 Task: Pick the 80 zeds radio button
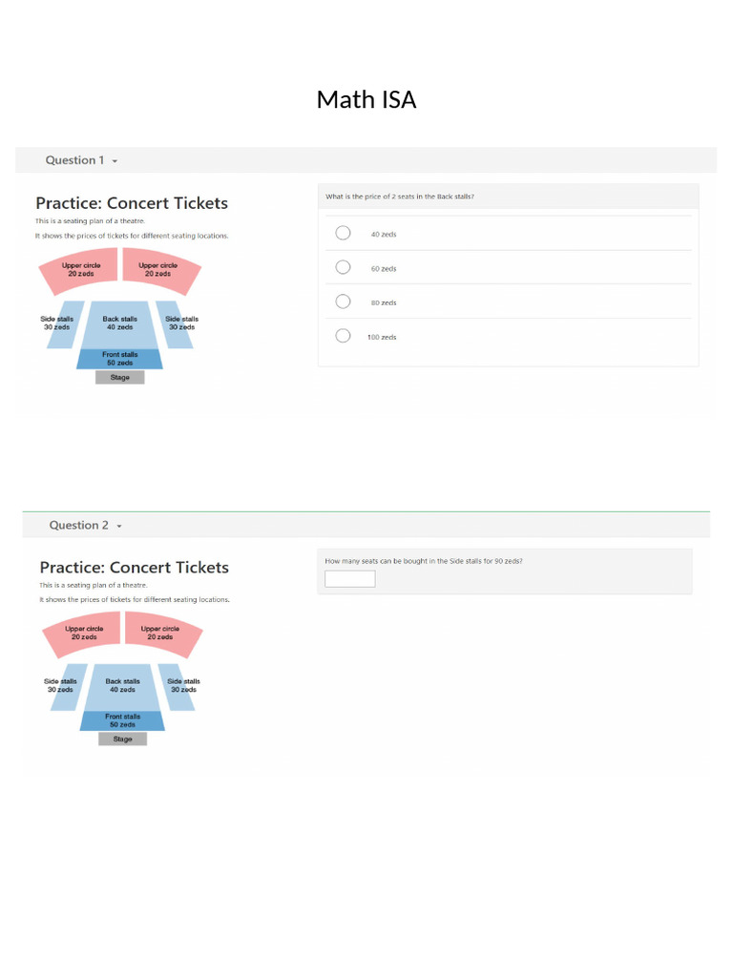coord(343,301)
